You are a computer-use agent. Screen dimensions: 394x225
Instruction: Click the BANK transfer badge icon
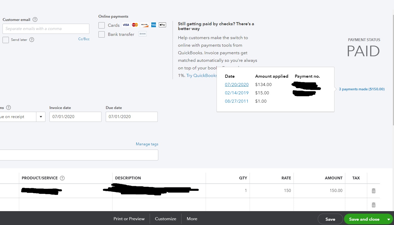pos(143,34)
